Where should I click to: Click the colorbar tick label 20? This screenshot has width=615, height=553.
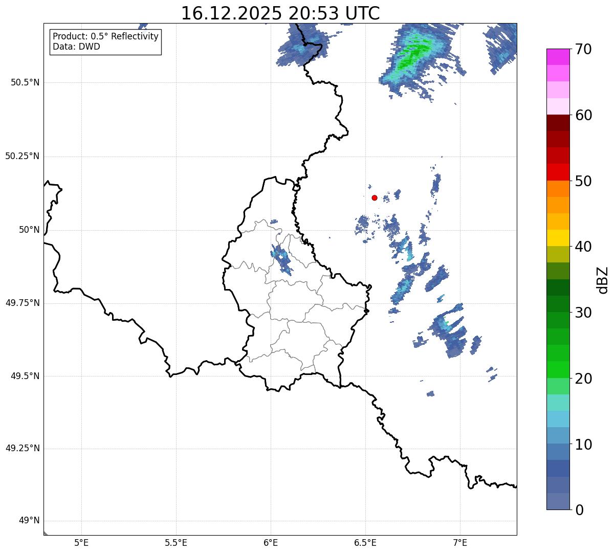[584, 379]
